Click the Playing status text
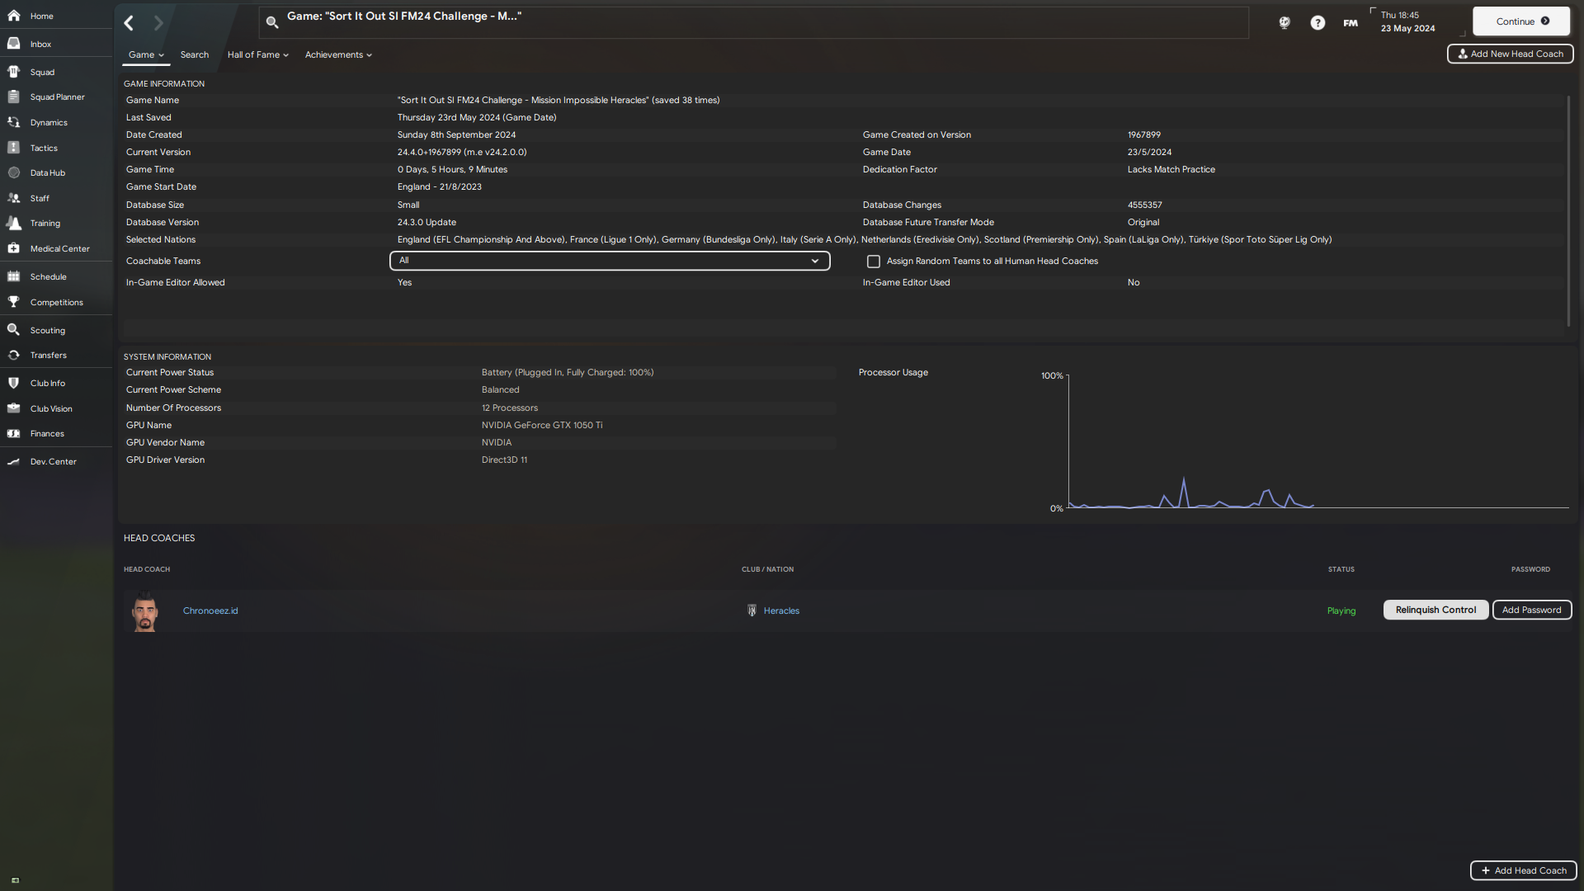The image size is (1584, 891). (1341, 610)
